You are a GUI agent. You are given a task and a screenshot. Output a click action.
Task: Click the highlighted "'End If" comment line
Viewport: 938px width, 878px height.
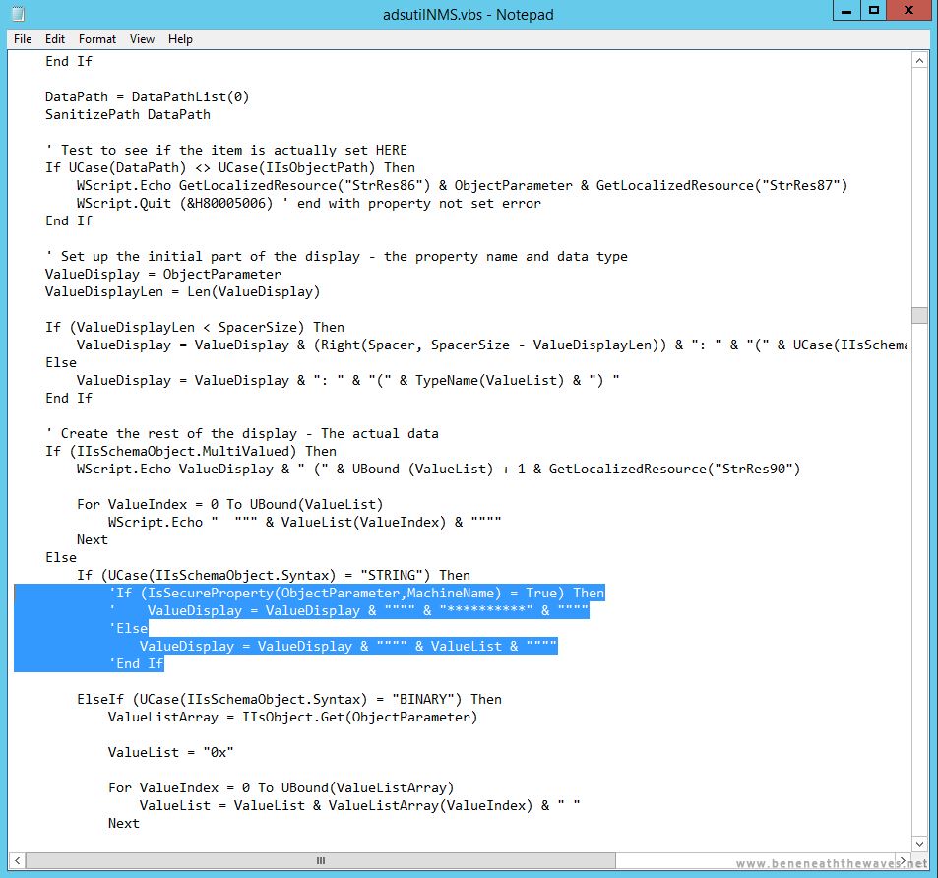tap(136, 663)
